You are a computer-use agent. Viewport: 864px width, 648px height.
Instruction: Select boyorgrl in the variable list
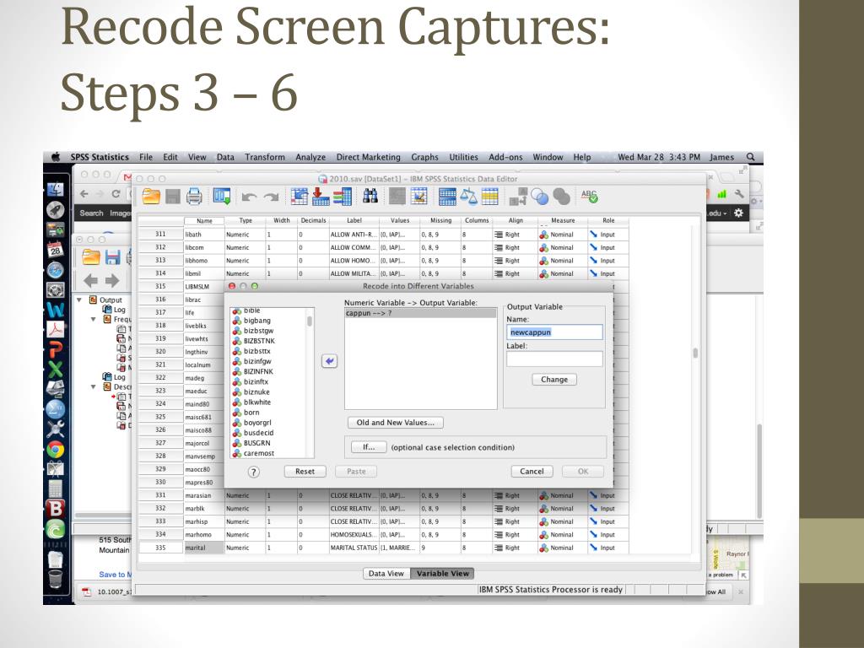[x=257, y=423]
